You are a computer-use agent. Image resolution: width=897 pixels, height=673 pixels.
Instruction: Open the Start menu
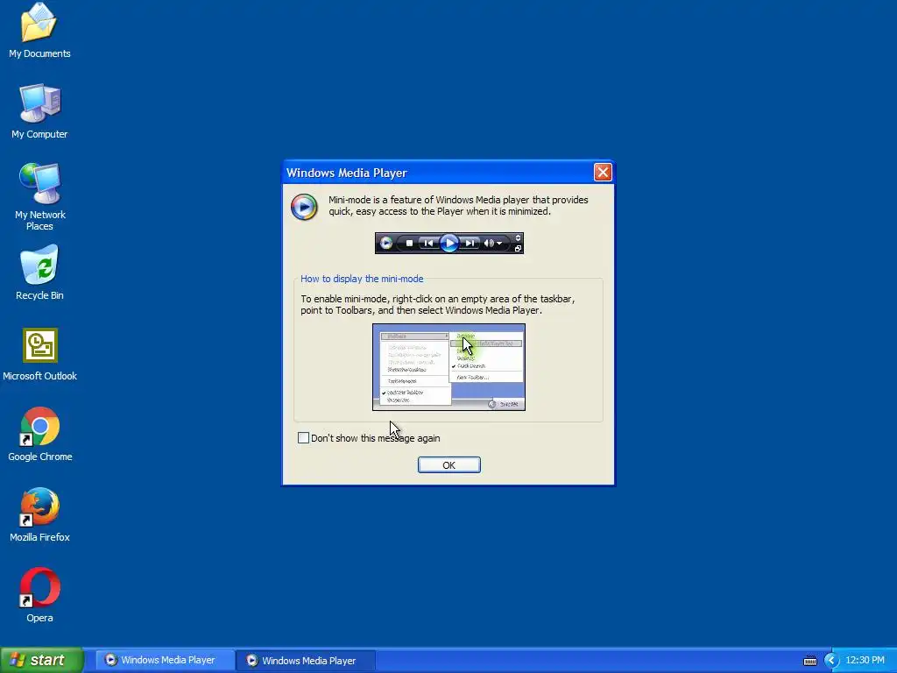tap(42, 660)
